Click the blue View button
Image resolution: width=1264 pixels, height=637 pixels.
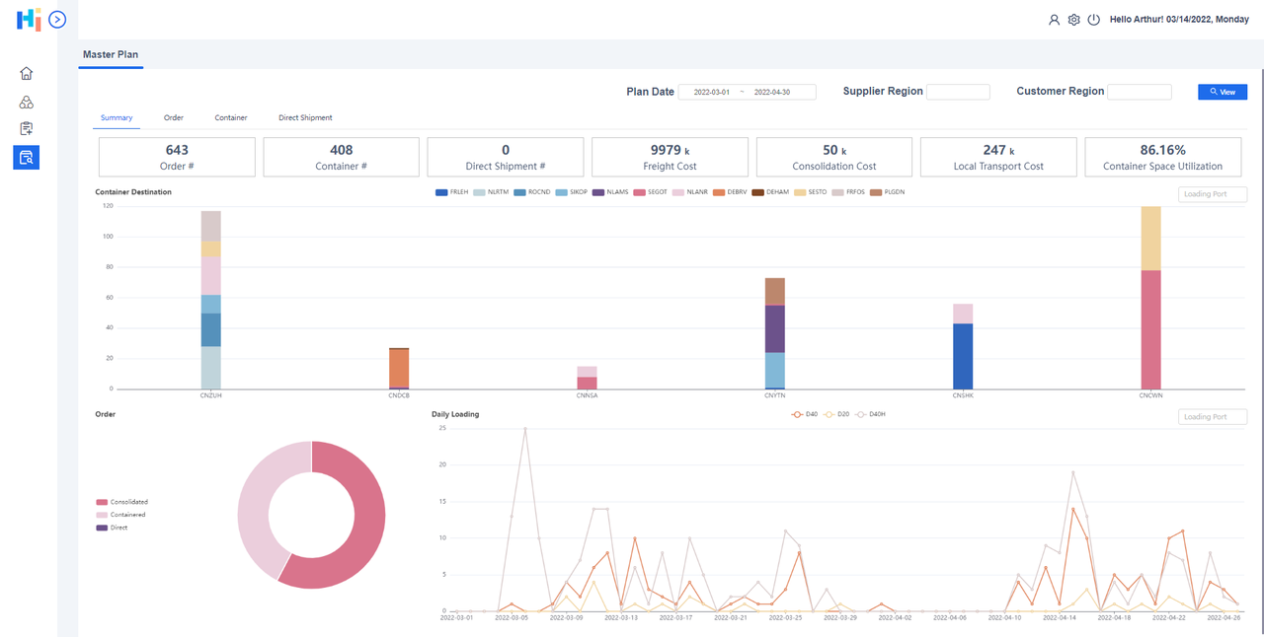tap(1222, 92)
